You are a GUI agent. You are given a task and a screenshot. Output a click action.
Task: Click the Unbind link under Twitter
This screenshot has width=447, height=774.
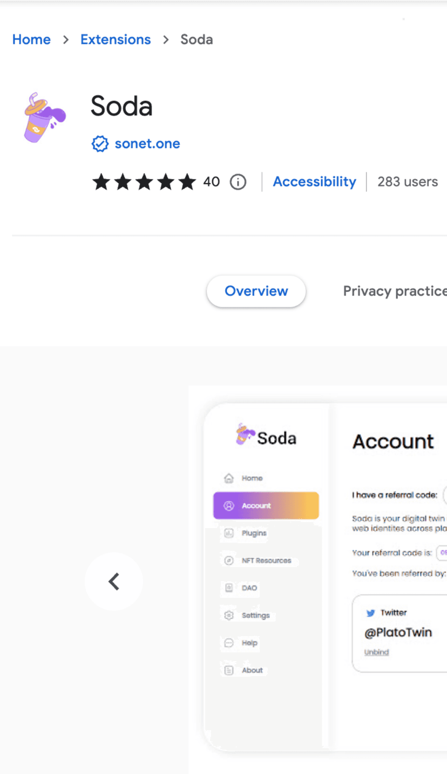click(376, 652)
